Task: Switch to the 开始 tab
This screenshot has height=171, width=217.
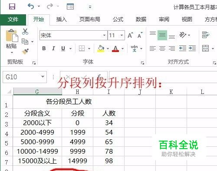Action: [x=39, y=19]
